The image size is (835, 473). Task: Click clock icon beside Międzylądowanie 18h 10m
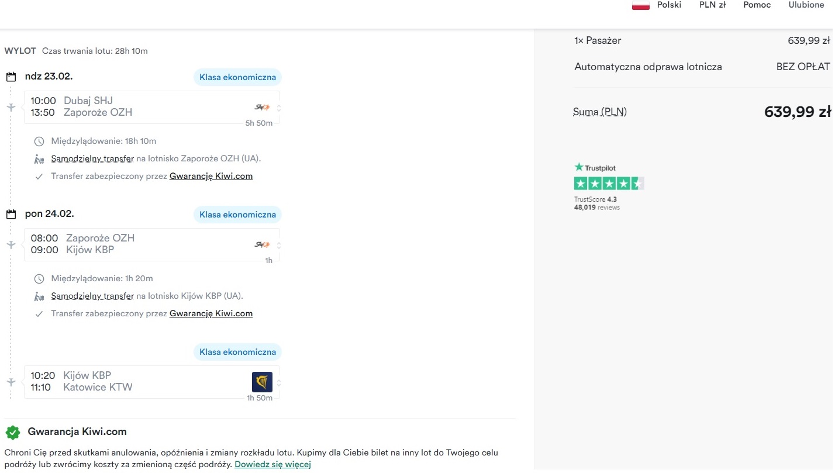tap(39, 141)
